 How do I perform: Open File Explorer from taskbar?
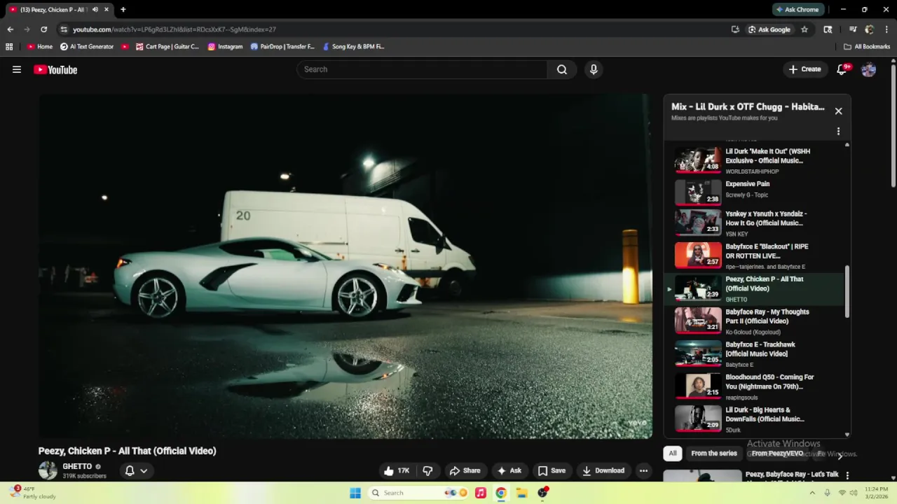click(x=521, y=493)
